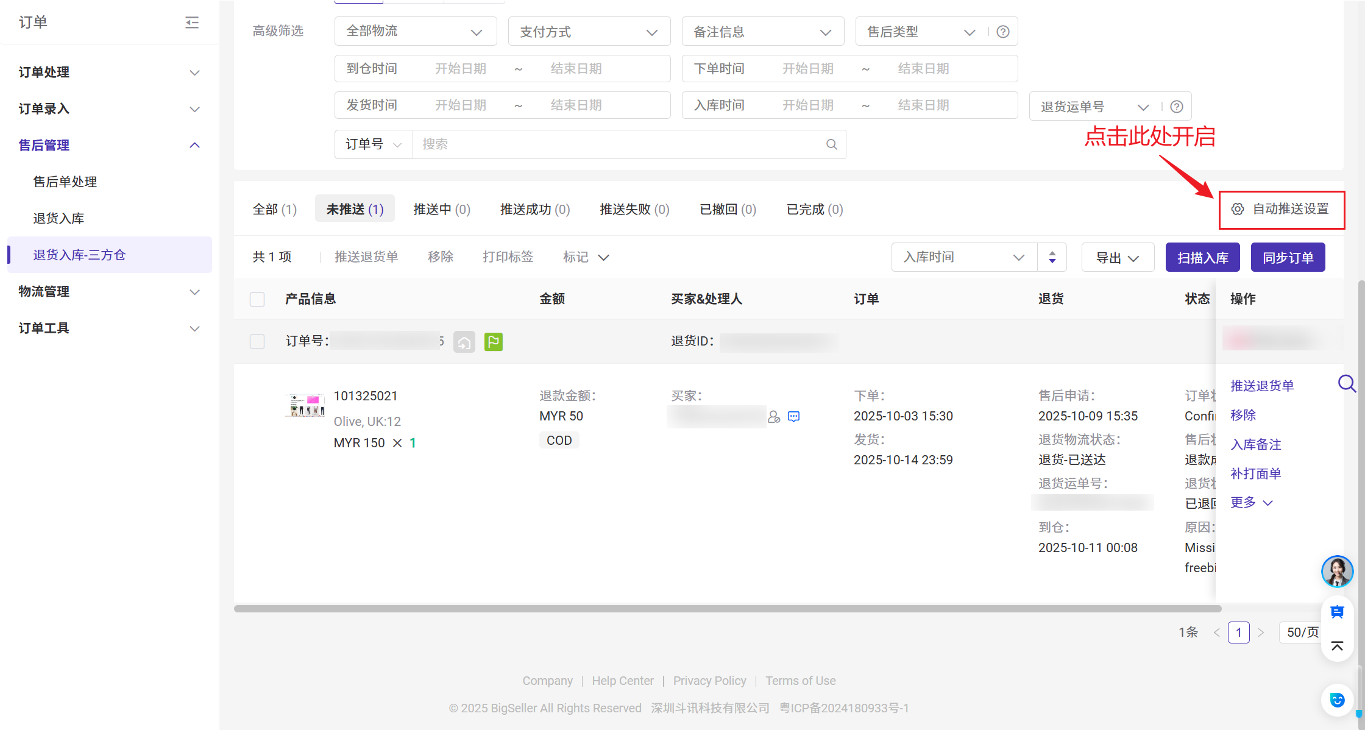Open the 全部物流 dropdown
The image size is (1365, 730).
pyautogui.click(x=415, y=32)
